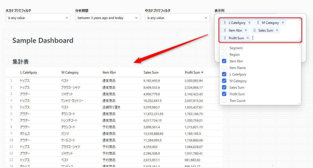The height and width of the screenshot is (168, 313).
Task: Open the 中カテゴリでフィルタ dropdown
Action: (177, 18)
